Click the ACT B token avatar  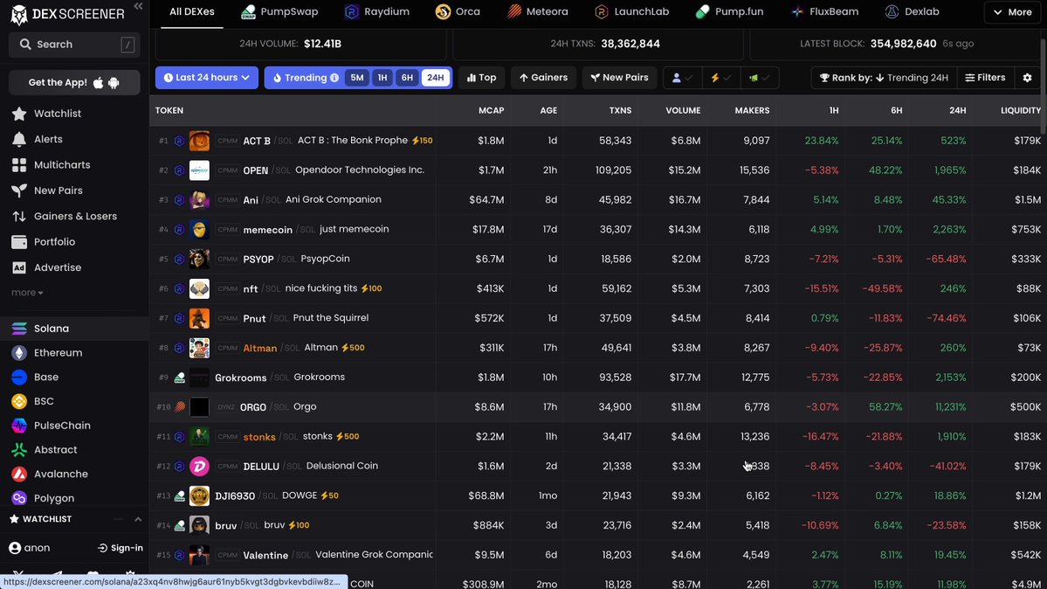coord(199,141)
